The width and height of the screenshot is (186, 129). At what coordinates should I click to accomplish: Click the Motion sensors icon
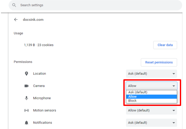[26, 110]
